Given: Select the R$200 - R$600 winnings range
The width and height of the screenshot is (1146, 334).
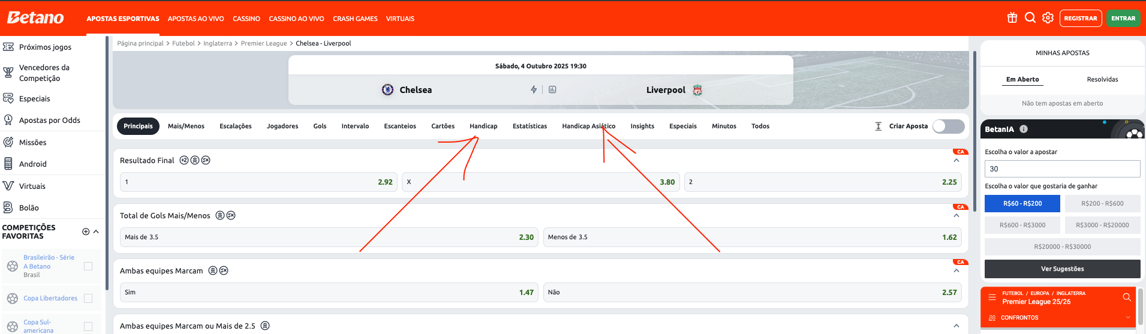Looking at the screenshot, I should click(1102, 204).
